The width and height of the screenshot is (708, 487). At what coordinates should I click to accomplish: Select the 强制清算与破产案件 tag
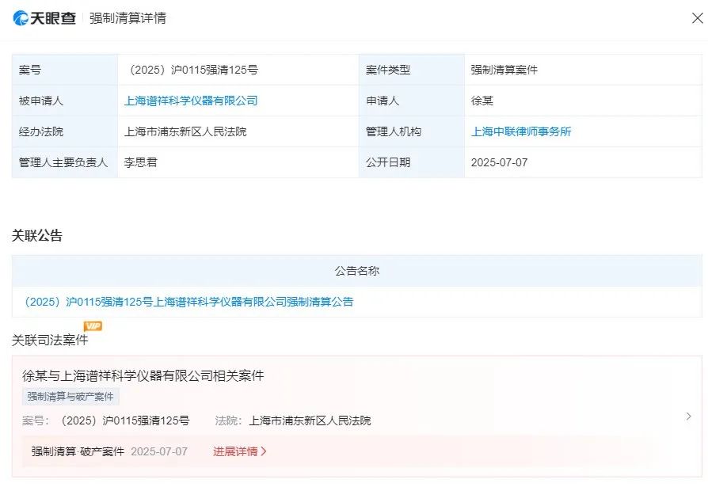point(70,396)
